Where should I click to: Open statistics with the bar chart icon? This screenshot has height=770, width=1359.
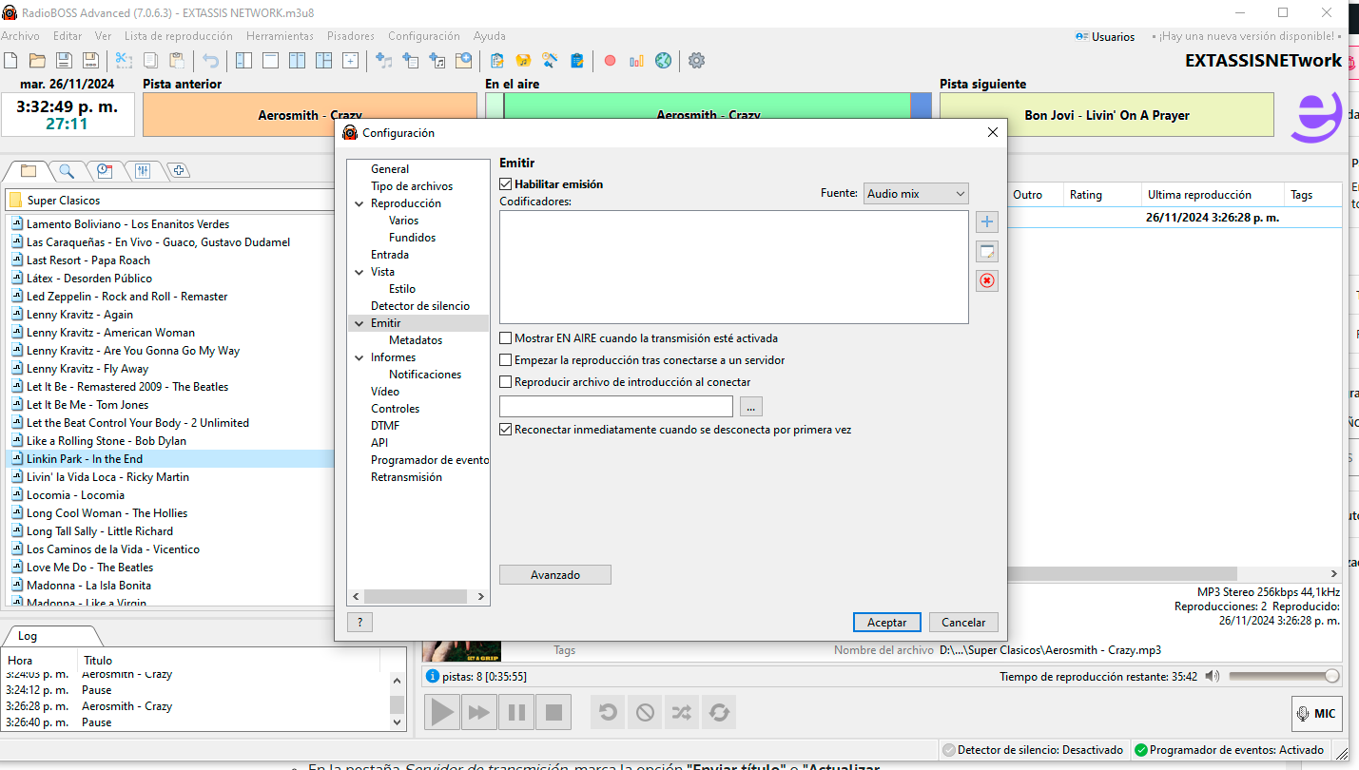pos(635,60)
